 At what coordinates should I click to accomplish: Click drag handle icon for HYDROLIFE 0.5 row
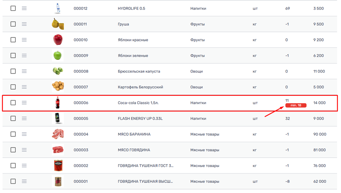click(x=24, y=8)
